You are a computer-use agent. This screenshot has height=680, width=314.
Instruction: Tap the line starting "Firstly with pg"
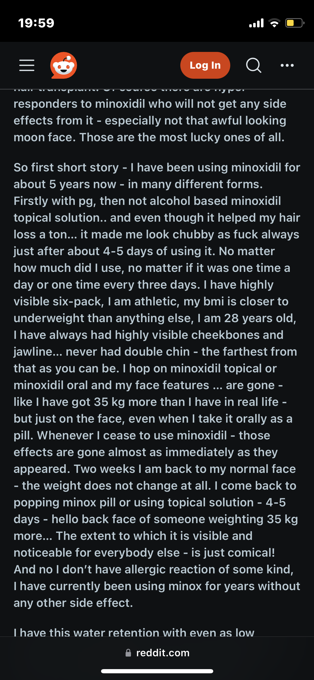point(147,201)
